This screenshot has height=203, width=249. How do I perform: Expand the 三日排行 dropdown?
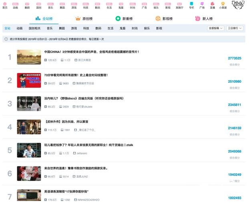pos(235,28)
